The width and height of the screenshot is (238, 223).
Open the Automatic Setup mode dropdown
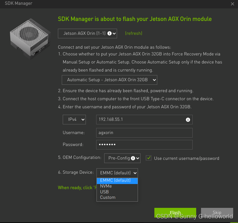point(109,80)
